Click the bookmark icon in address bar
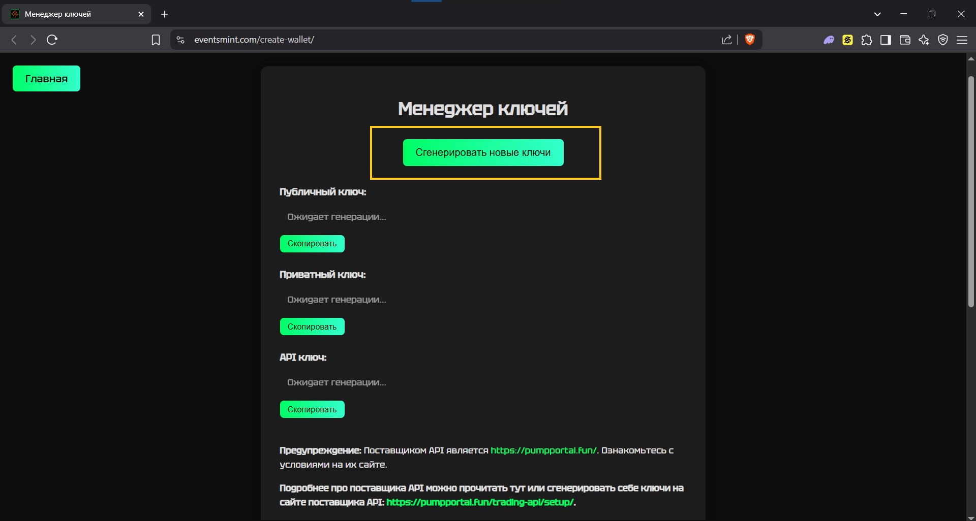976x521 pixels. click(x=156, y=40)
